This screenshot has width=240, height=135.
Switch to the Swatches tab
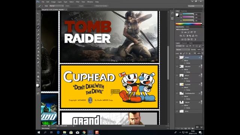[x=184, y=11]
